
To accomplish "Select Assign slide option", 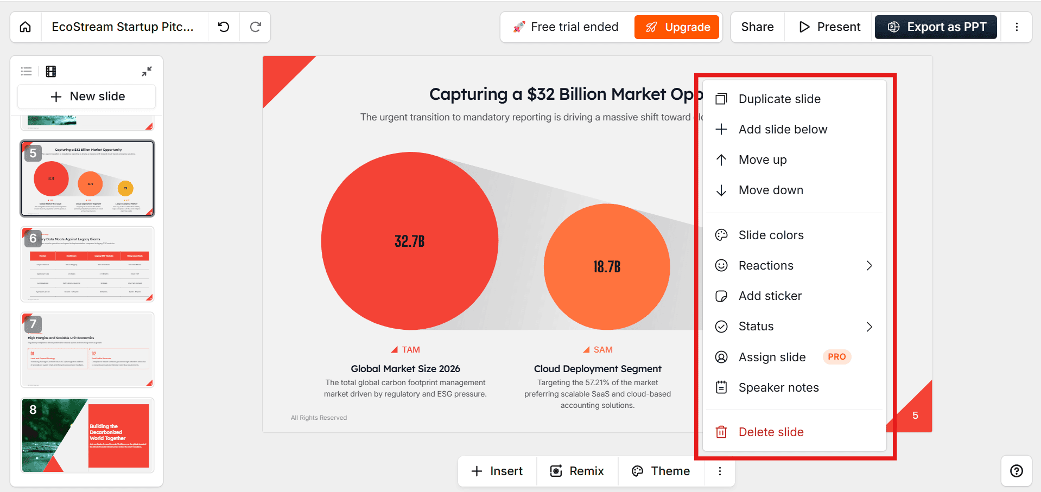I will tap(795, 357).
